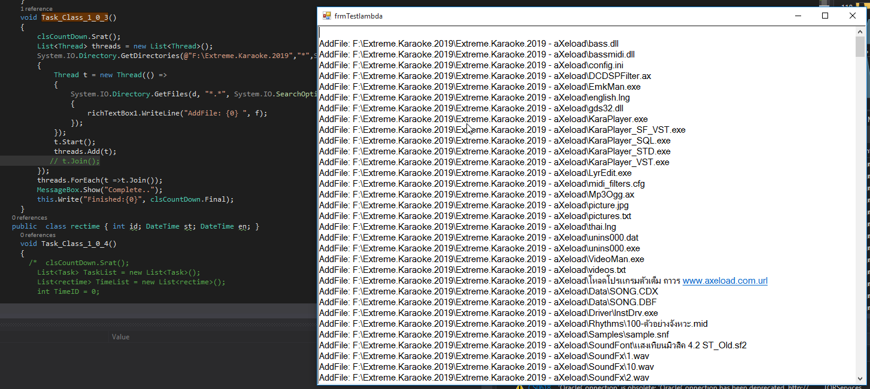This screenshot has width=870, height=389.
Task: Click the CS0618 warning triangle icon
Action: 520,387
